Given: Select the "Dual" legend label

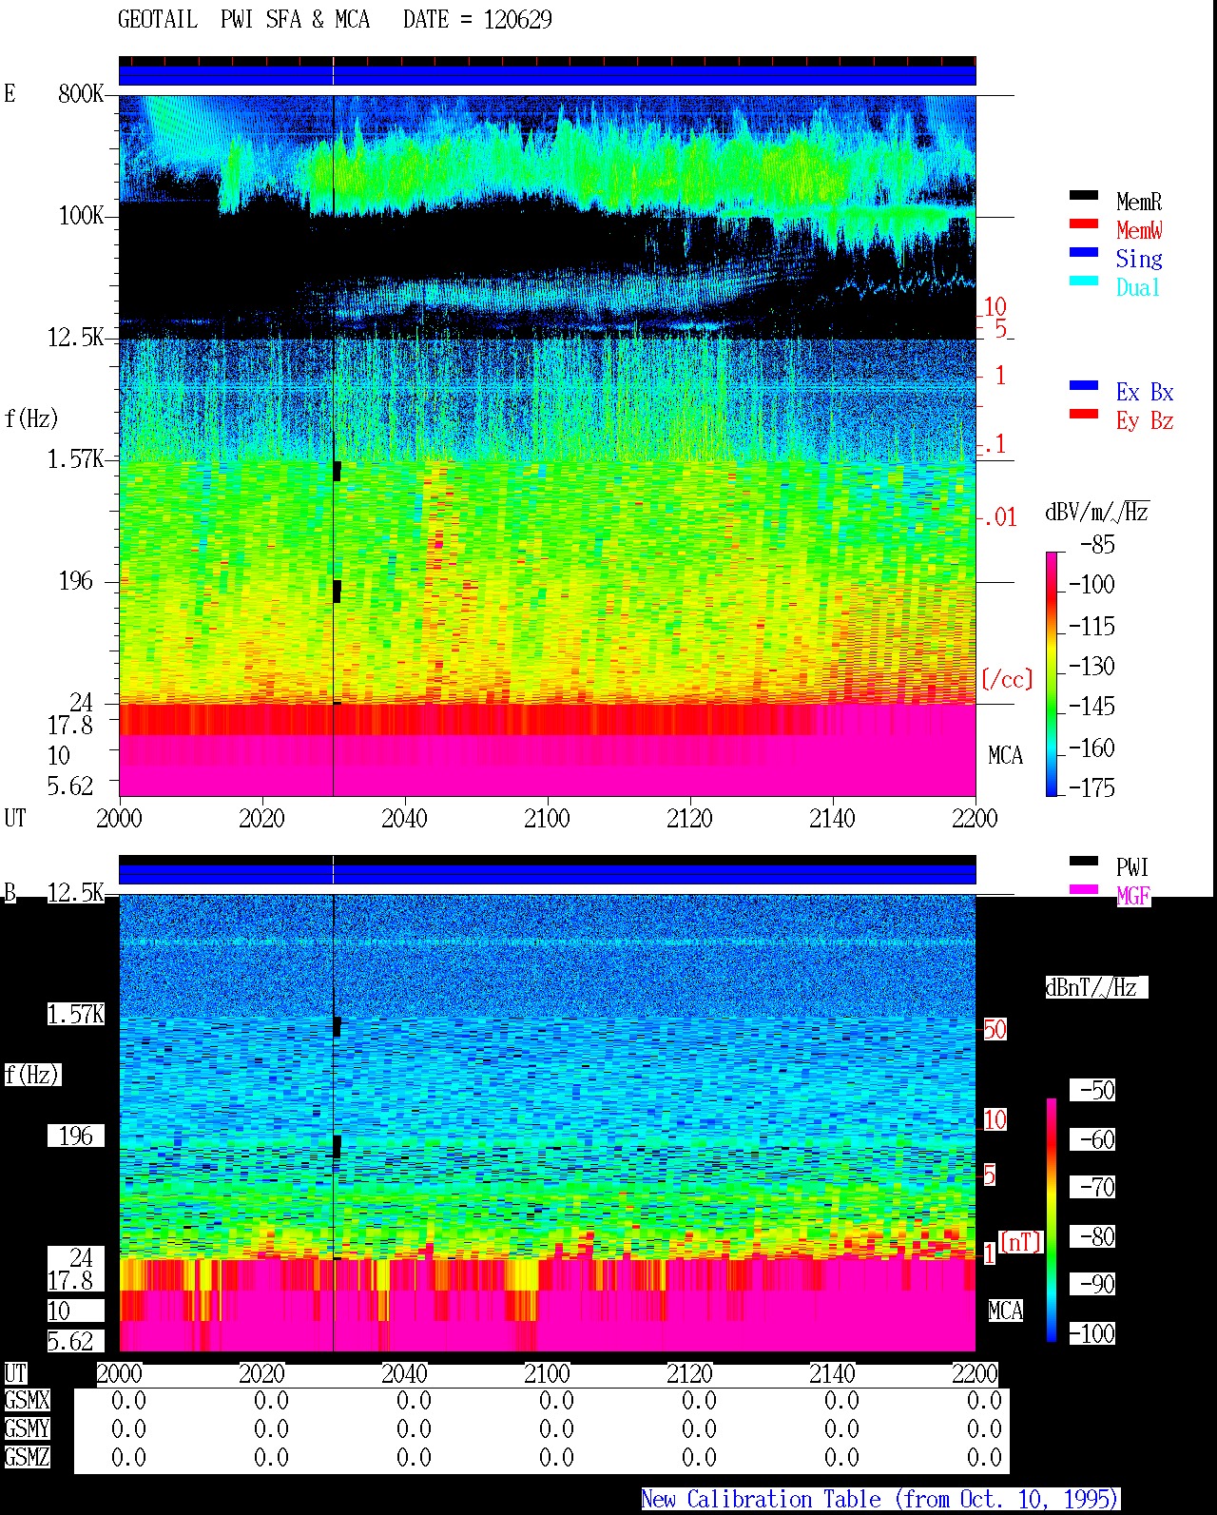Looking at the screenshot, I should click(1139, 287).
